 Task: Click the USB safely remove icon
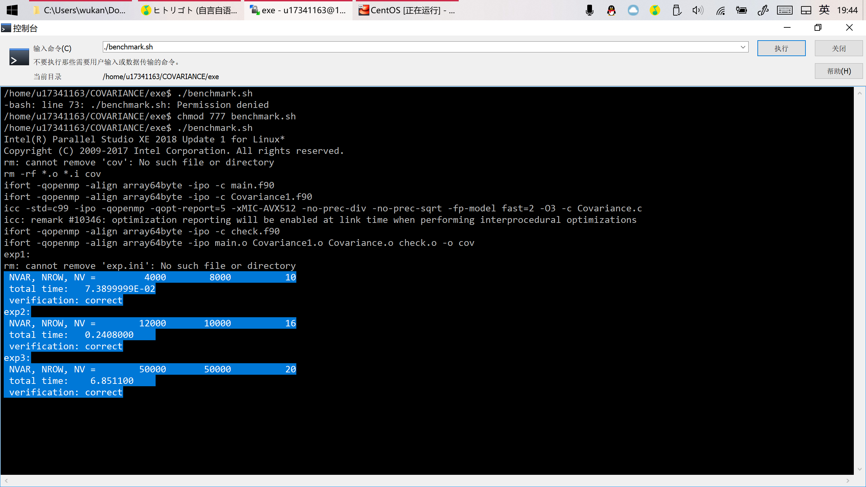point(676,10)
